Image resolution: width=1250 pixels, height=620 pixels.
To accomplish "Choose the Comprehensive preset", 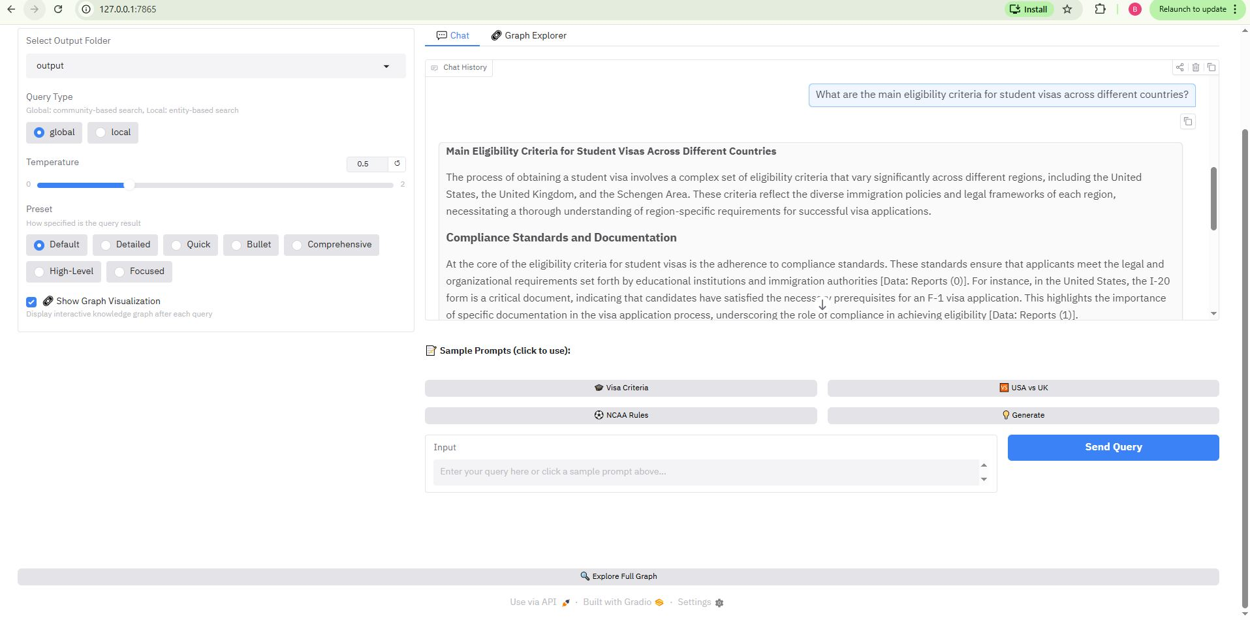I will [x=332, y=245].
